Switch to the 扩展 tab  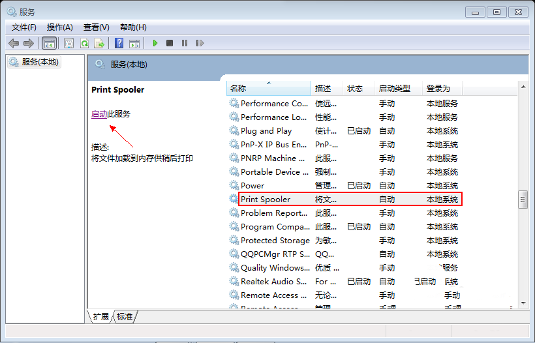(x=101, y=316)
